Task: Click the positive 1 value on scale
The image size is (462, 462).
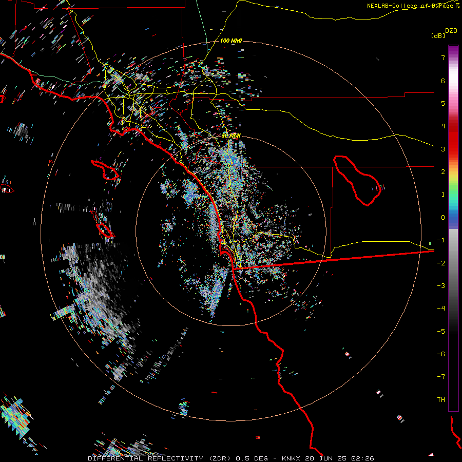Action: [443, 195]
